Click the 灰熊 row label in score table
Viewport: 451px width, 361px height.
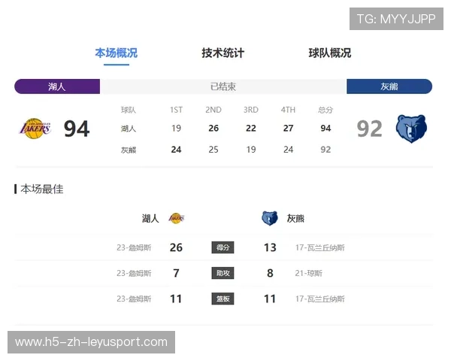129,150
